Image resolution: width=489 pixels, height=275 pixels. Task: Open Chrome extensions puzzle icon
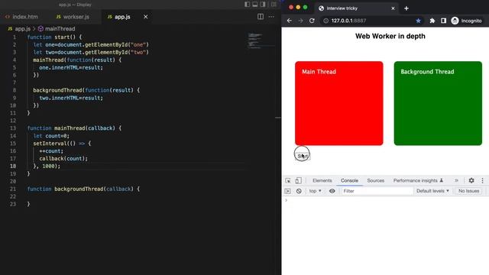click(x=432, y=21)
